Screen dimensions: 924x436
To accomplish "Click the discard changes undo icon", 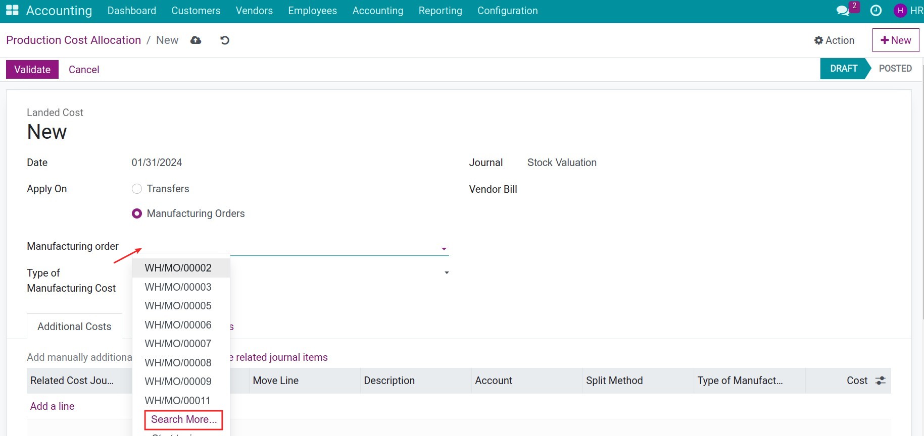I will 225,40.
